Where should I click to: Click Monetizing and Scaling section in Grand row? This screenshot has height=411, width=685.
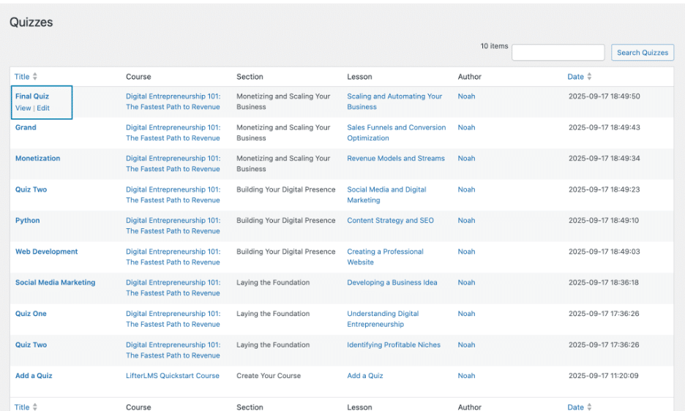[x=283, y=133]
